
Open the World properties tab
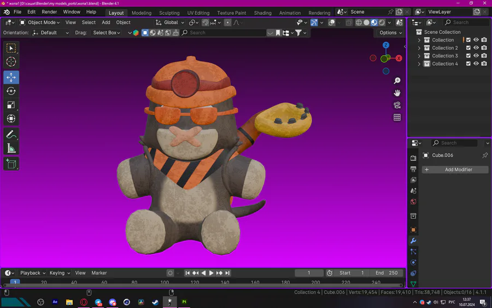(413, 202)
